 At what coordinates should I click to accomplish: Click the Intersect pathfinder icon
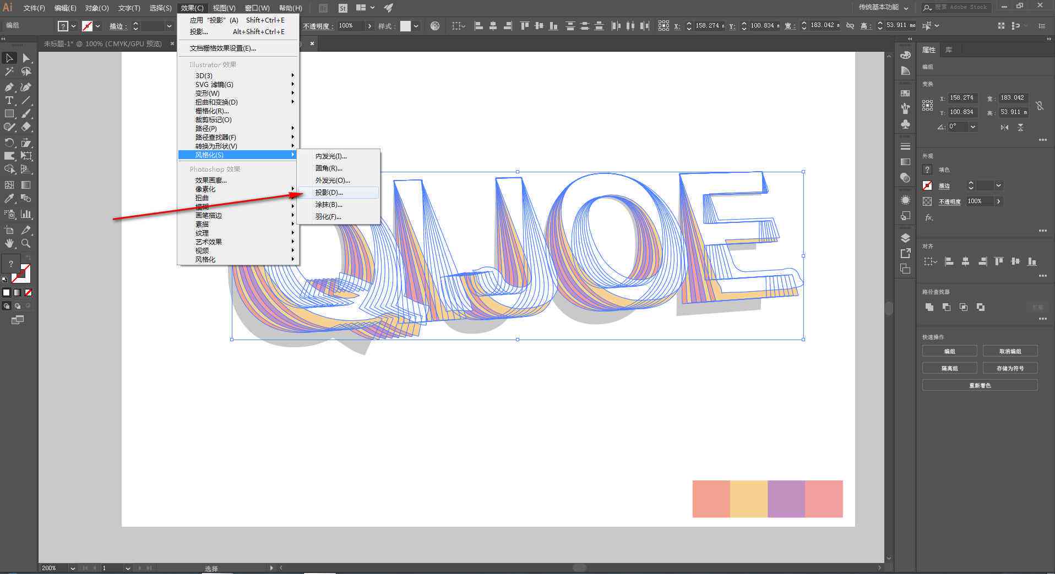(964, 307)
